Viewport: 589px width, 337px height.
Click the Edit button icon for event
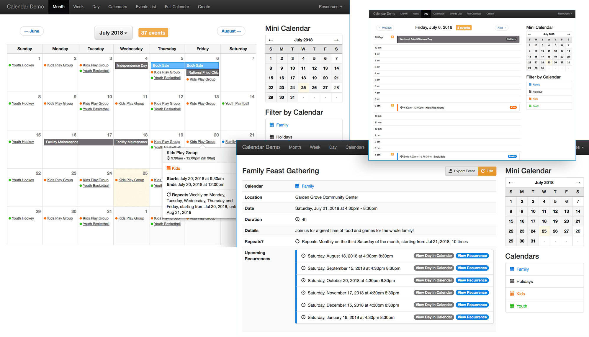482,171
